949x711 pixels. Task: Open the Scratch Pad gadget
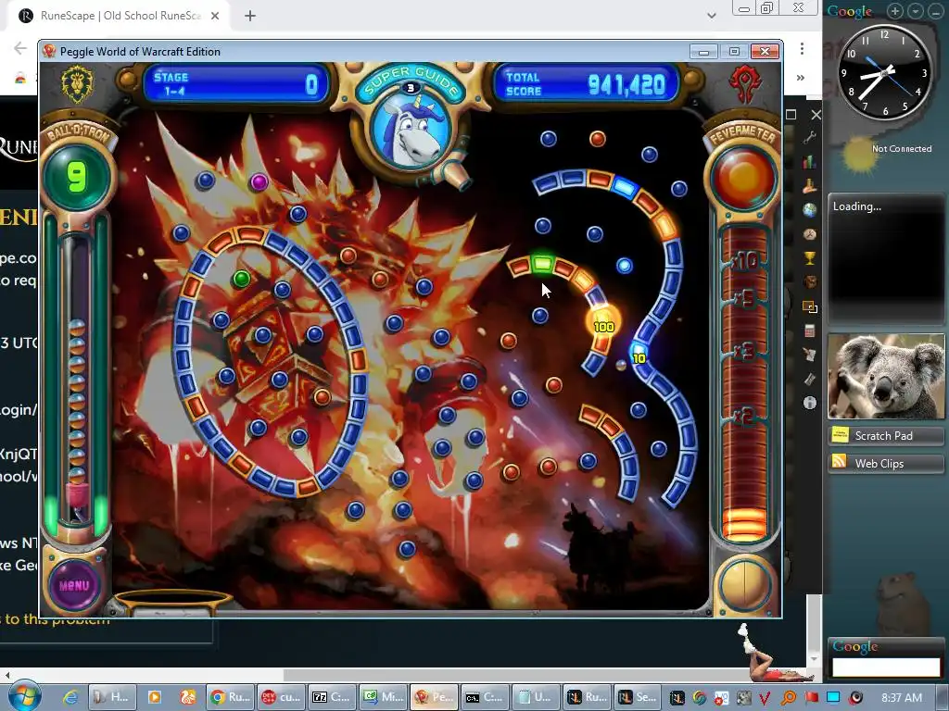click(885, 435)
